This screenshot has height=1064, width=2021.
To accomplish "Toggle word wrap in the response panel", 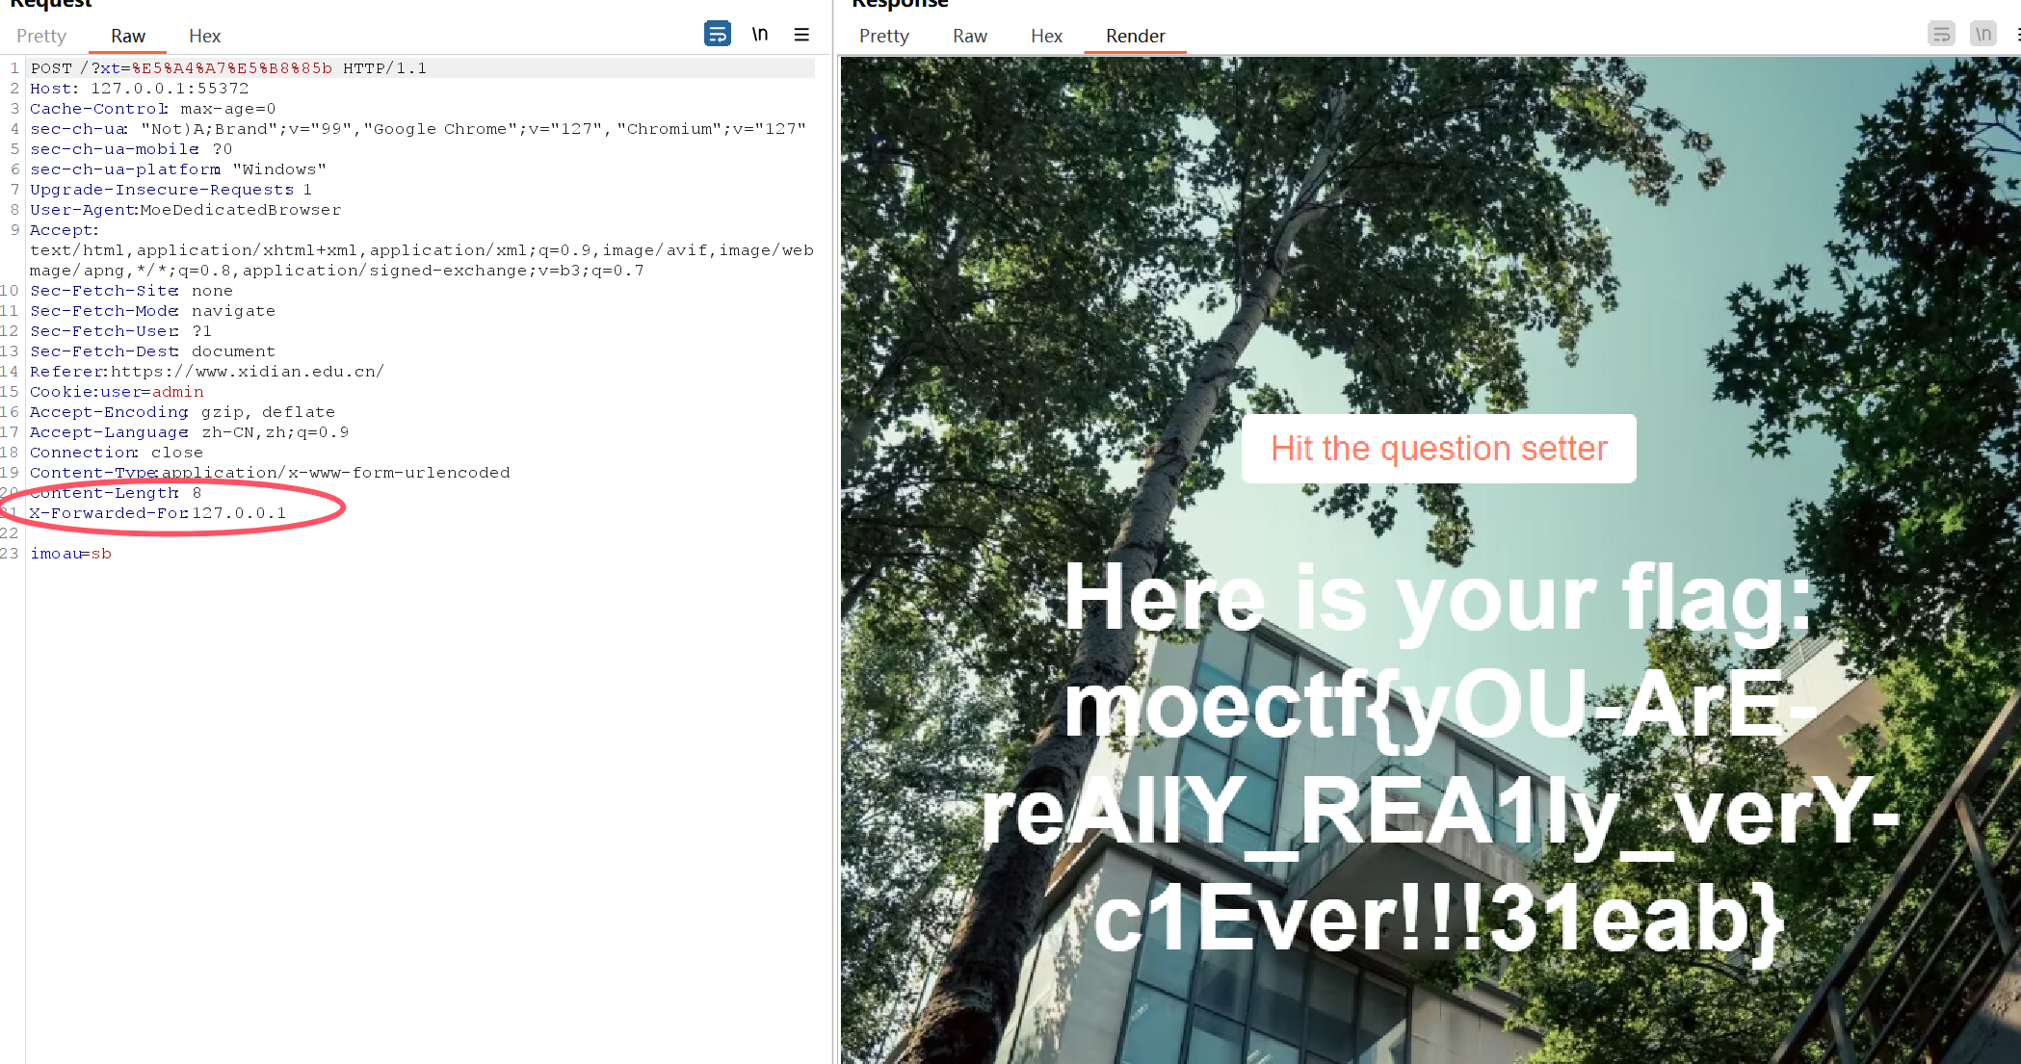I will (x=1941, y=35).
